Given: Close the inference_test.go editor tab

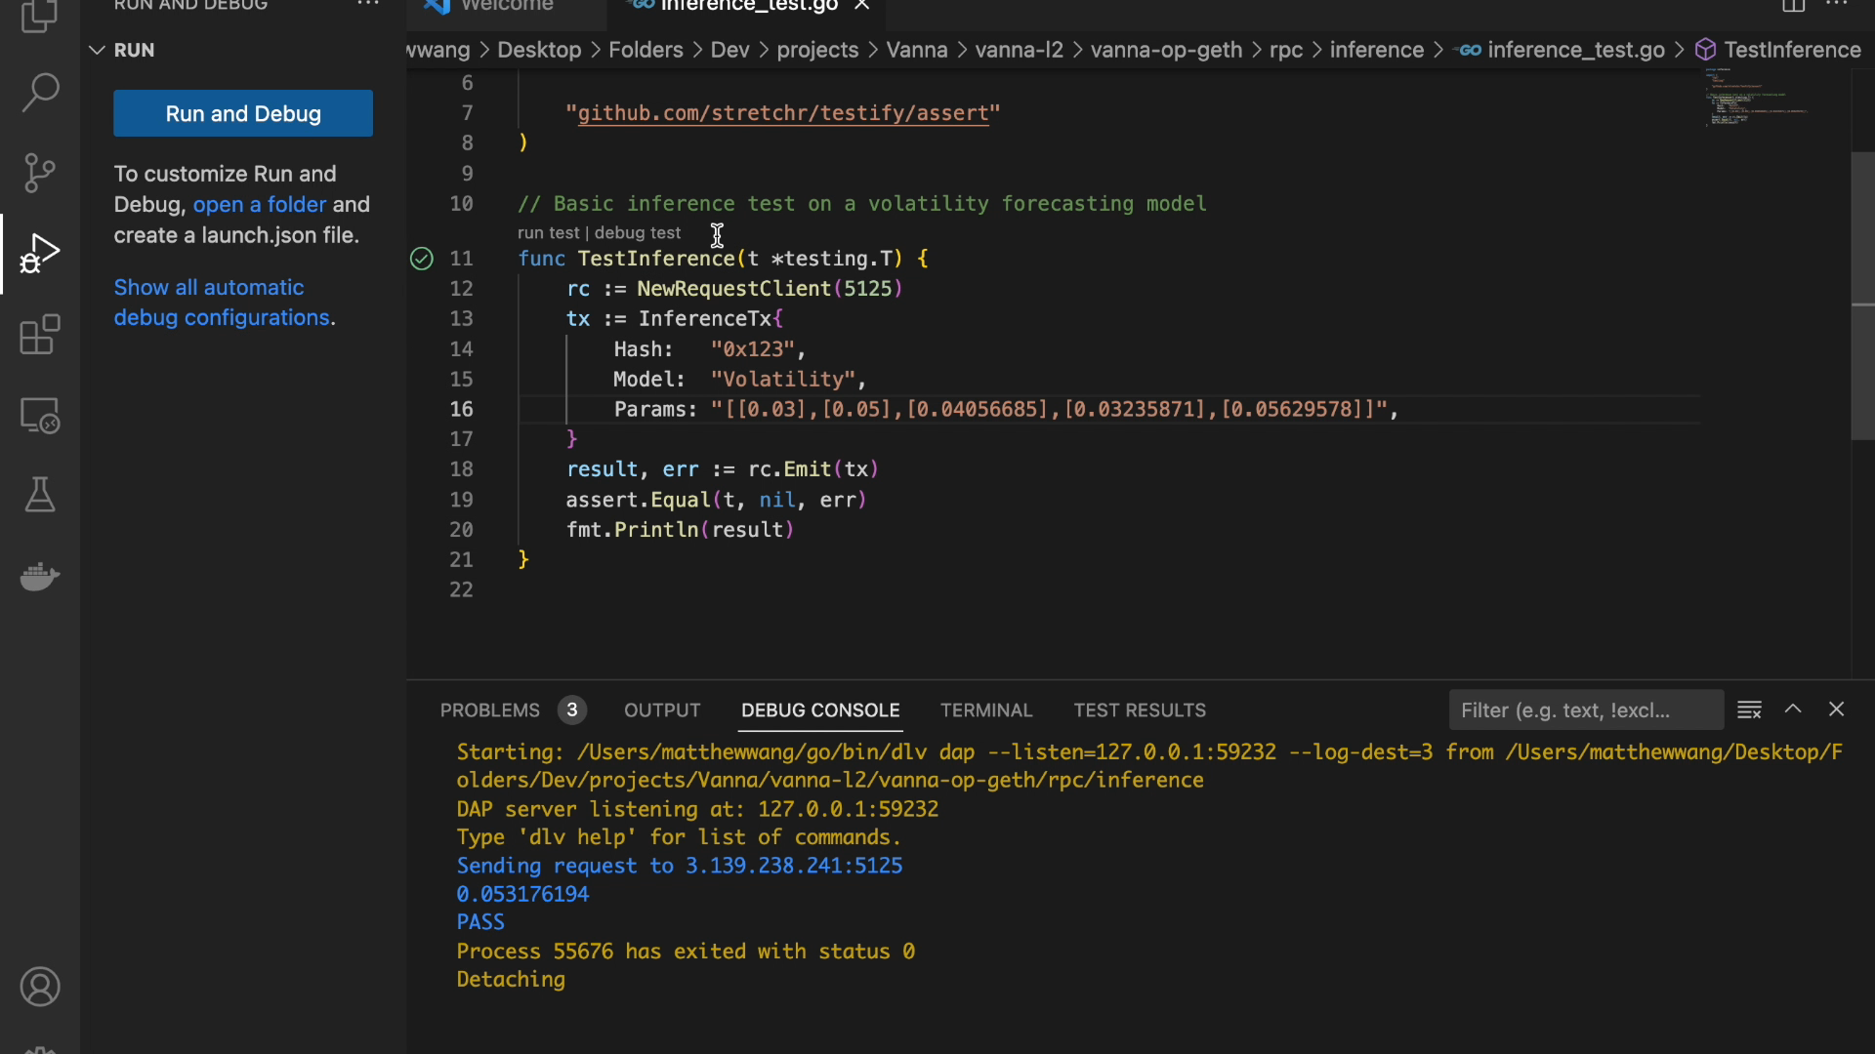Looking at the screenshot, I should coord(861,6).
